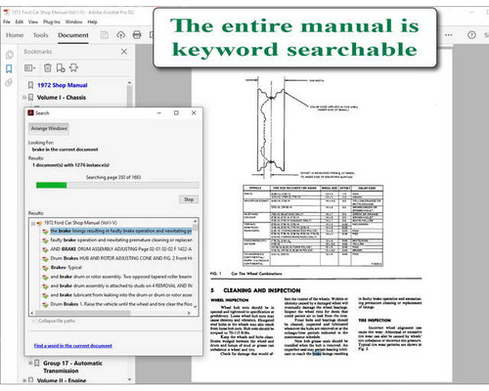Screen dimensions: 489x391
Task: Expand Group 17 - Automatic Transmission bookmark
Action: click(x=30, y=363)
